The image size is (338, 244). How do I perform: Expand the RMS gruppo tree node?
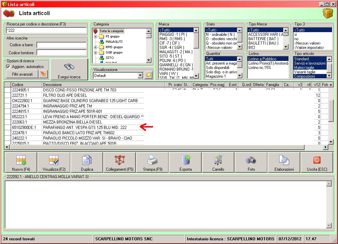96,47
